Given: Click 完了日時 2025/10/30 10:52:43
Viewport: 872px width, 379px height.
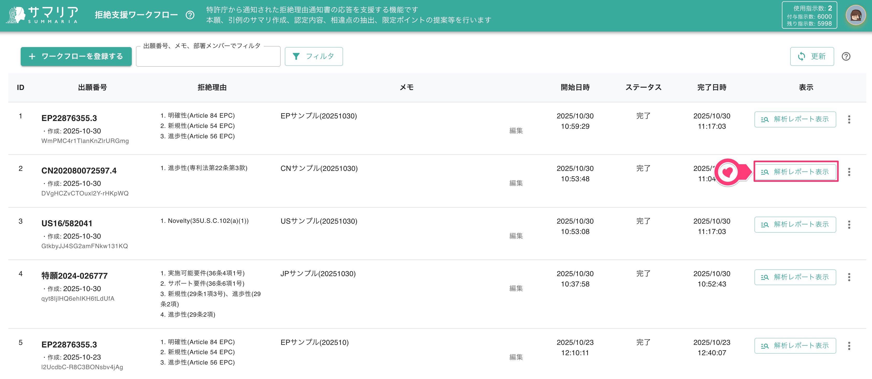Looking at the screenshot, I should tap(712, 279).
